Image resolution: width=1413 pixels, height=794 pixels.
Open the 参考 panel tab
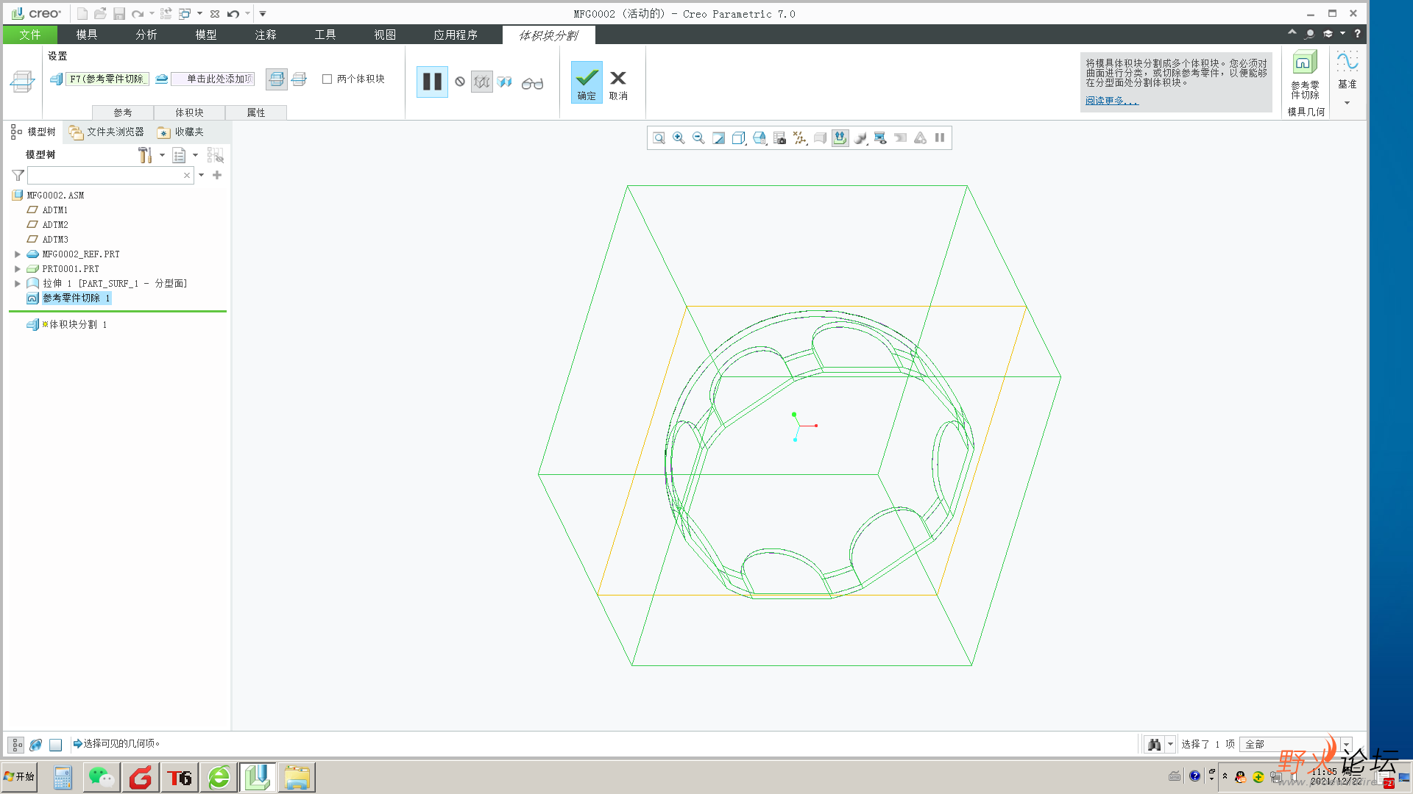[123, 112]
